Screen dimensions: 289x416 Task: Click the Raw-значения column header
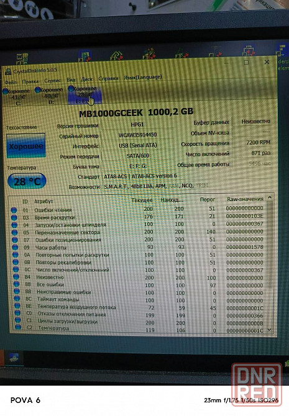click(245, 199)
